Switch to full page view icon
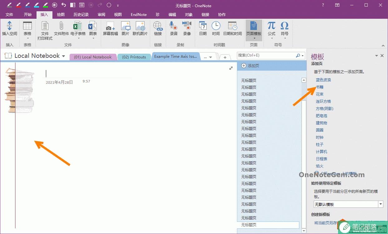The image size is (388, 234). tap(82, 5)
